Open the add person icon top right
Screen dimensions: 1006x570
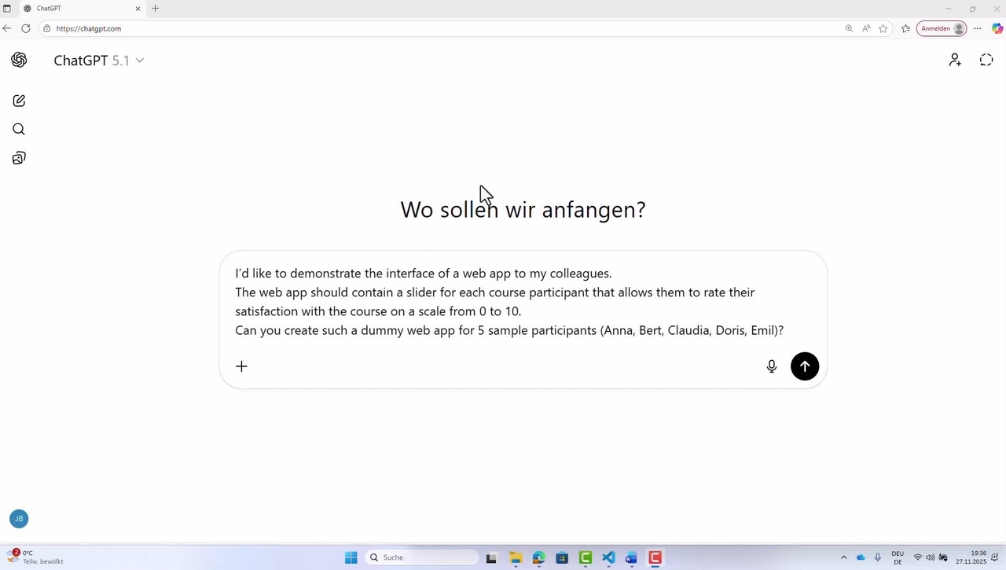(x=954, y=61)
